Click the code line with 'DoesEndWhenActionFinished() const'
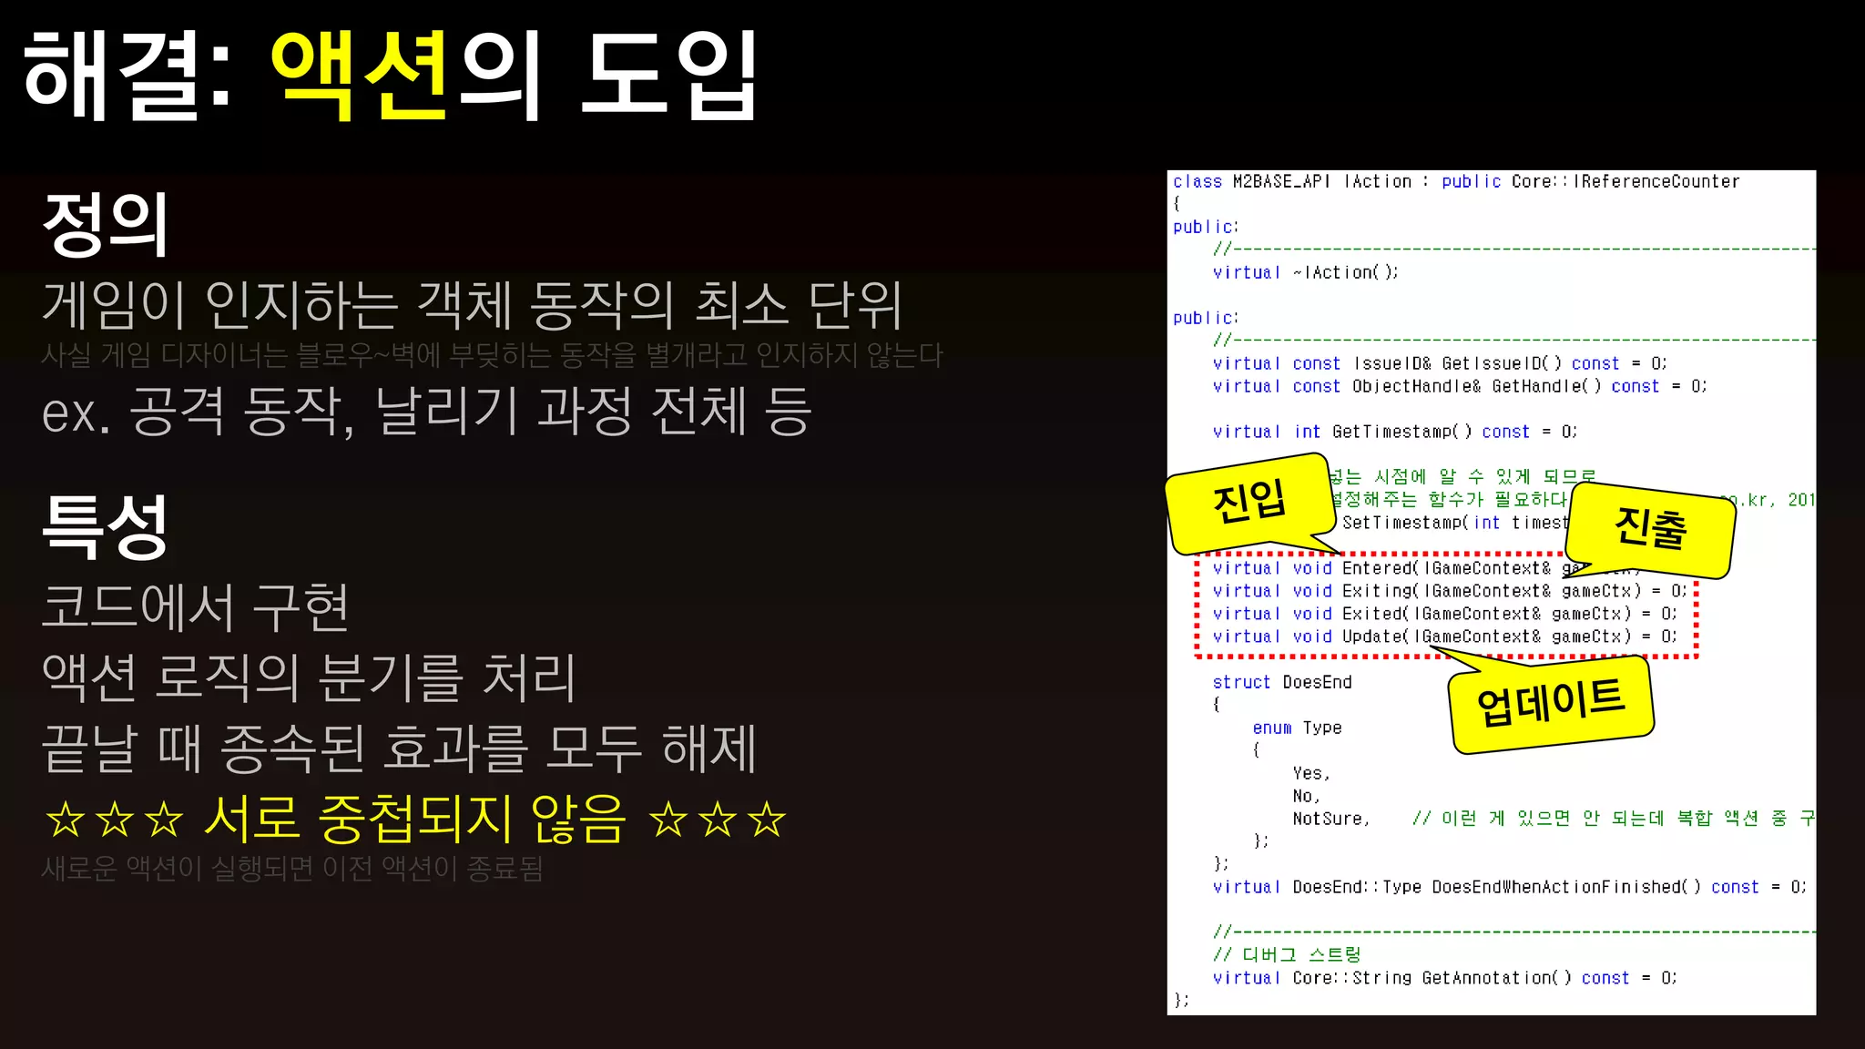Image resolution: width=1865 pixels, height=1049 pixels. (1509, 887)
